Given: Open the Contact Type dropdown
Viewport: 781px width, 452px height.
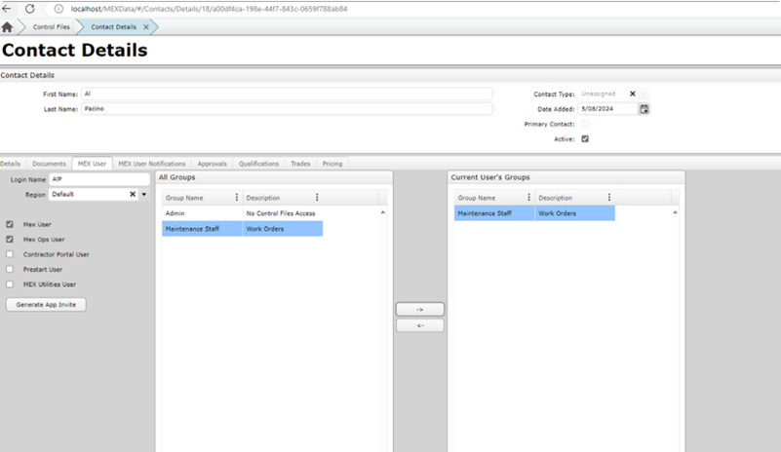Looking at the screenshot, I should pos(644,94).
